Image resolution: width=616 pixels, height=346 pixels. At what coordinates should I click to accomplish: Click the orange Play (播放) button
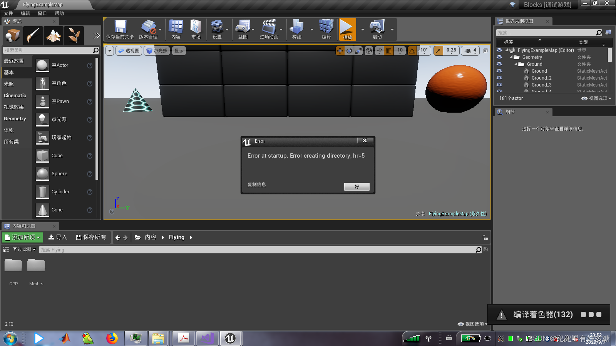coord(348,29)
